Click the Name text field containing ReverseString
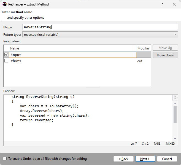181x165 pixels. (x=100, y=27)
